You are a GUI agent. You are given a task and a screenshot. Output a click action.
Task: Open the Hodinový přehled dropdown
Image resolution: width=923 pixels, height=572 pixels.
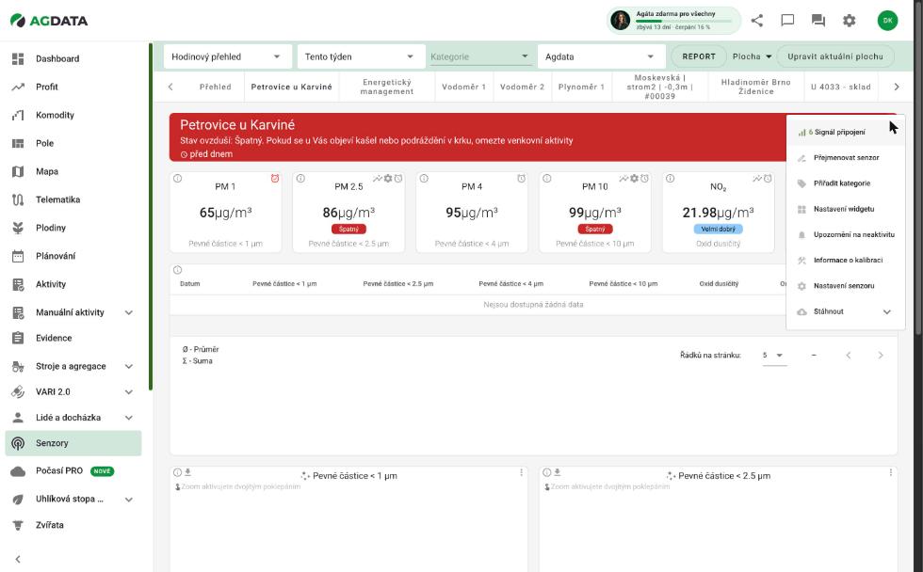(227, 56)
